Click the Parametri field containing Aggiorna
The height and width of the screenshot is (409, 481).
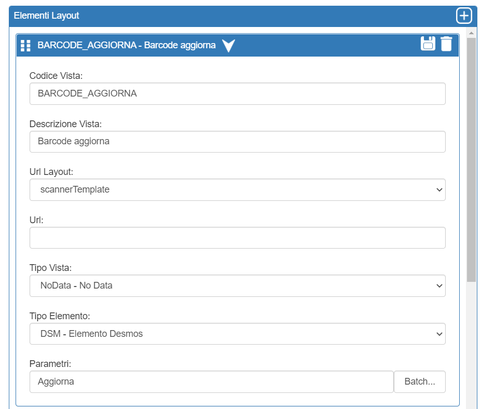[211, 382]
